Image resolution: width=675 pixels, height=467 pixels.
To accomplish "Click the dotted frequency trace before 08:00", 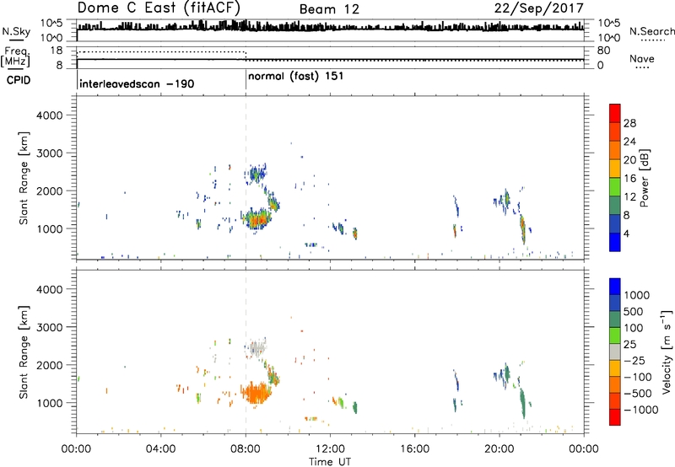I will tap(161, 52).
